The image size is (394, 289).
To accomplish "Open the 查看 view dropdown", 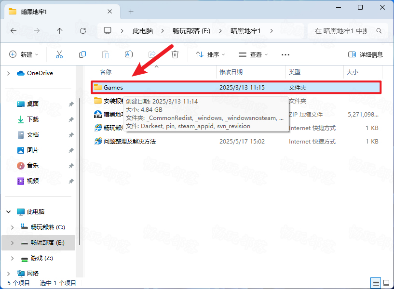I will 253,54.
